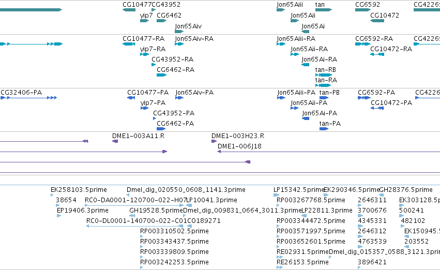Click the tan-RA transcript label
The width and height of the screenshot is (440, 270).
(326, 80)
